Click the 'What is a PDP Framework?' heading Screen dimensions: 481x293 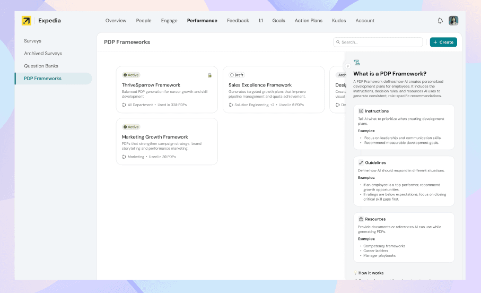pyautogui.click(x=390, y=74)
